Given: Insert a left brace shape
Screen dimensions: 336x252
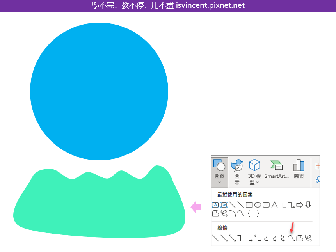Looking at the screenshot, I should pos(249,213).
